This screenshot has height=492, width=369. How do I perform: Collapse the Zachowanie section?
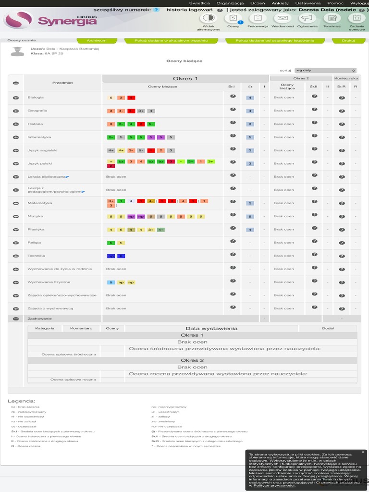tap(16, 319)
